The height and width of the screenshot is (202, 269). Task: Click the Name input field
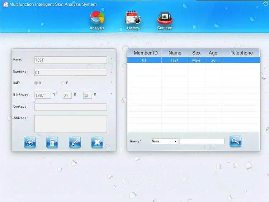pos(71,60)
